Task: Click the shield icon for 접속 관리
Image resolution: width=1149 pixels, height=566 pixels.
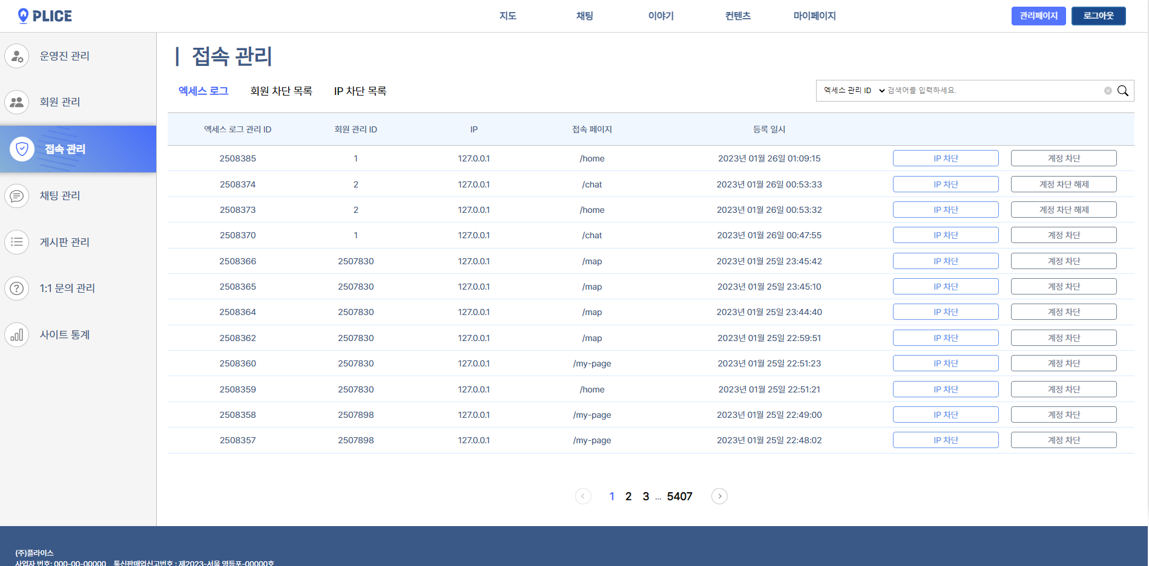Action: tap(22, 149)
